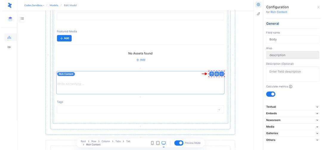Switch to tablet device preview
The image size is (322, 150).
pyautogui.click(x=158, y=143)
